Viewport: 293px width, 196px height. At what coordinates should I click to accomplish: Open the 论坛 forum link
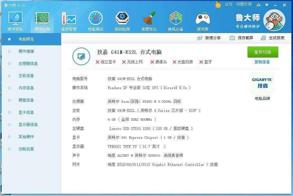229,4
